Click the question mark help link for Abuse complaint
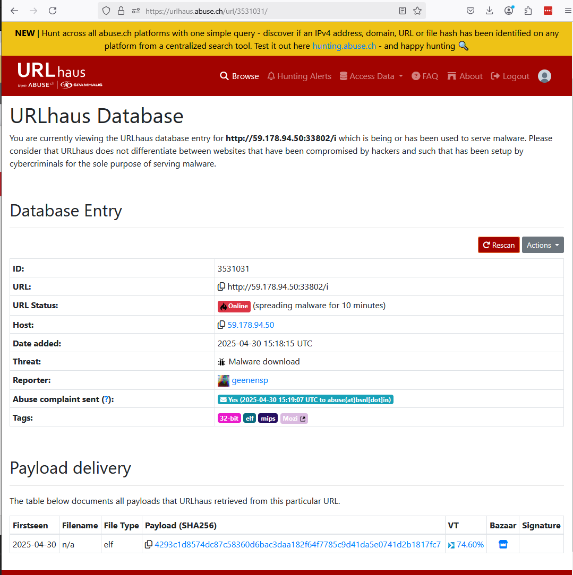573x575 pixels. pos(106,399)
